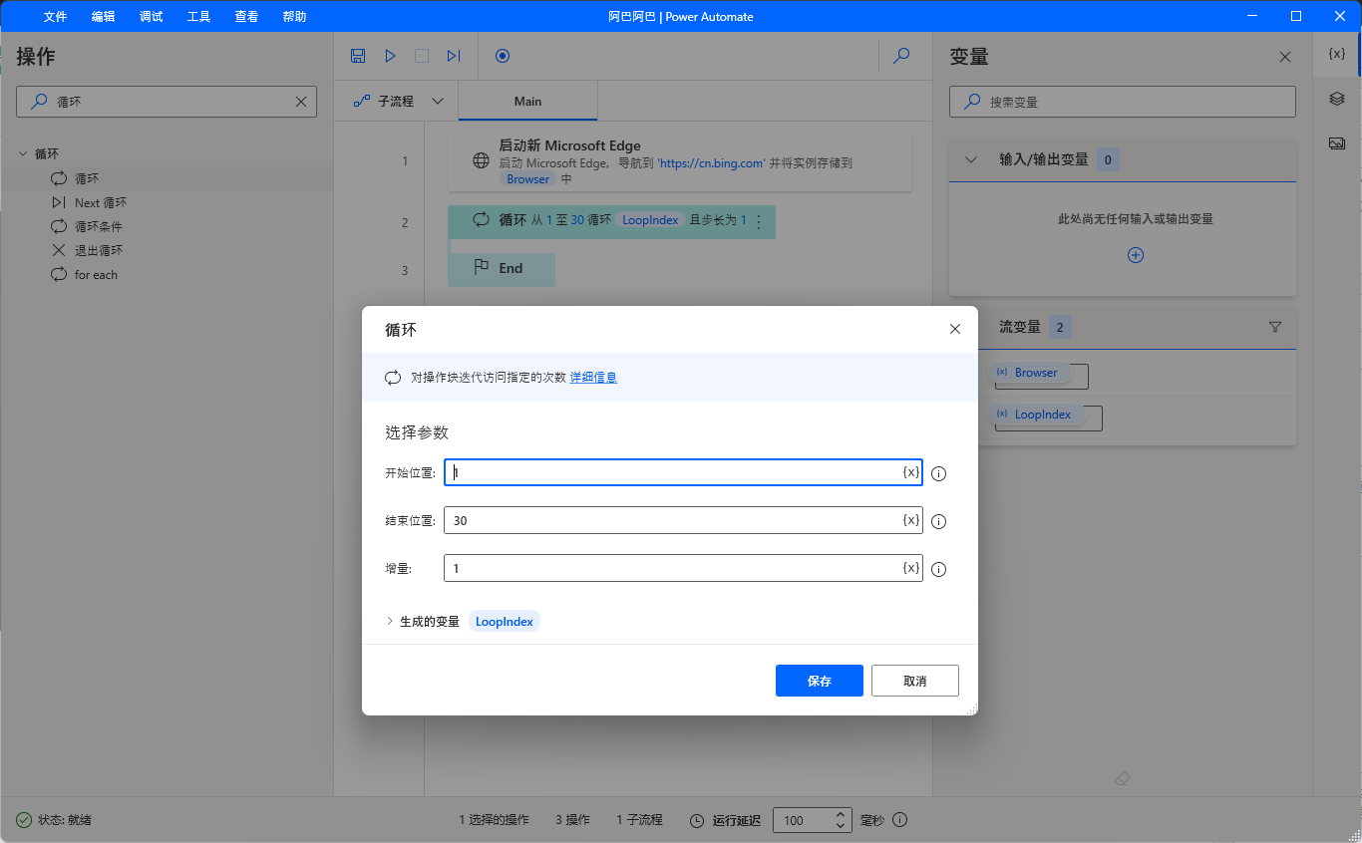This screenshot has height=843, width=1362.
Task: Open the Images sidebar icon
Action: (x=1337, y=143)
